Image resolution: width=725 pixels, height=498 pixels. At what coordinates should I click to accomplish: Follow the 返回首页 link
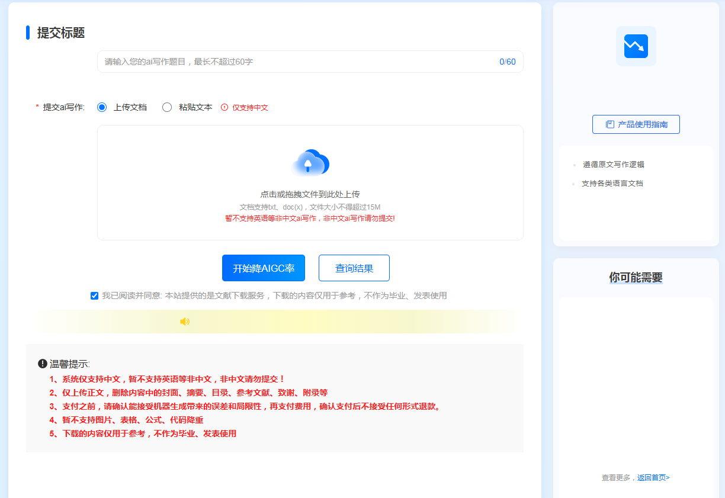(653, 477)
